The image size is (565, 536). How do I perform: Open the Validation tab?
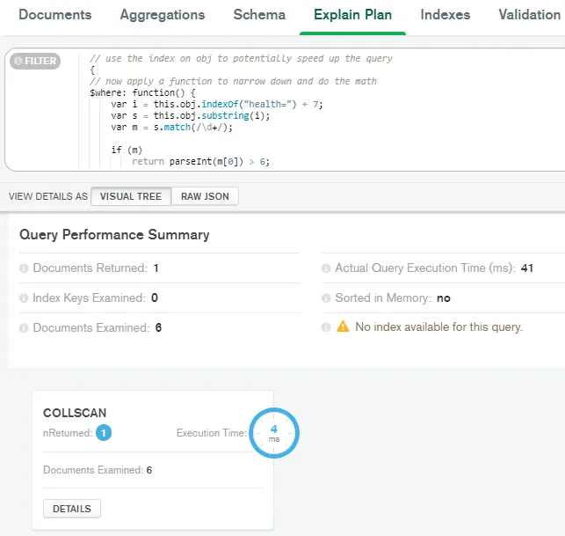pyautogui.click(x=529, y=15)
